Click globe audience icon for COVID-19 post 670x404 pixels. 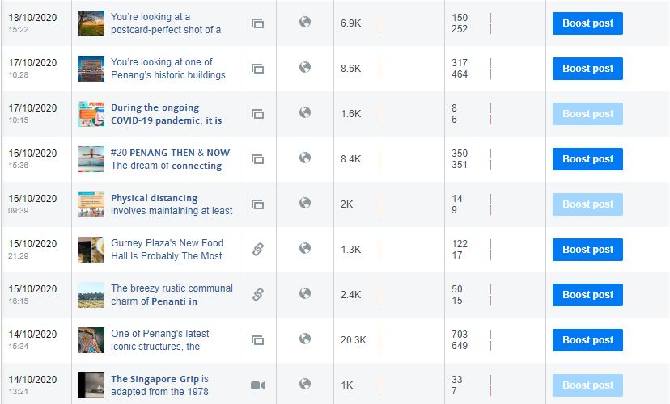305,112
